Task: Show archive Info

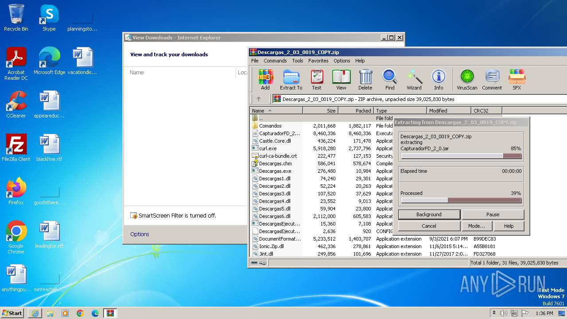Action: 439,80
